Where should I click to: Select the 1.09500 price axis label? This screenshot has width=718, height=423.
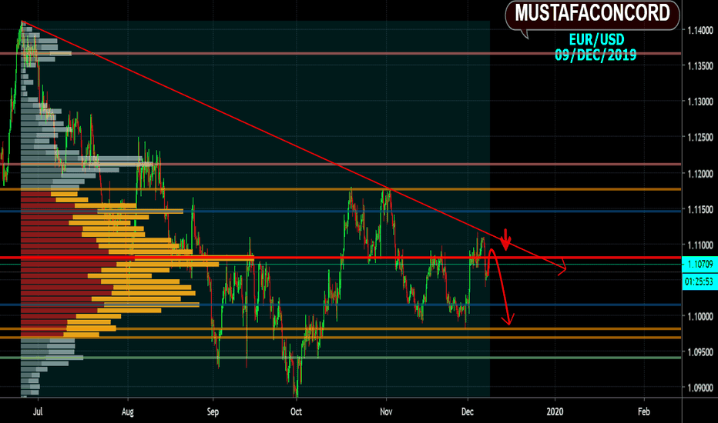pos(700,352)
